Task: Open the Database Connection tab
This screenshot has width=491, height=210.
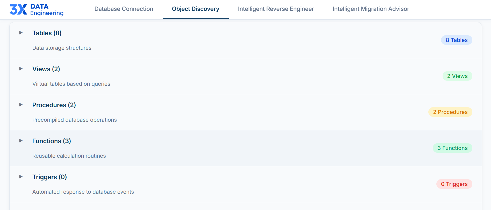Action: pos(124,9)
